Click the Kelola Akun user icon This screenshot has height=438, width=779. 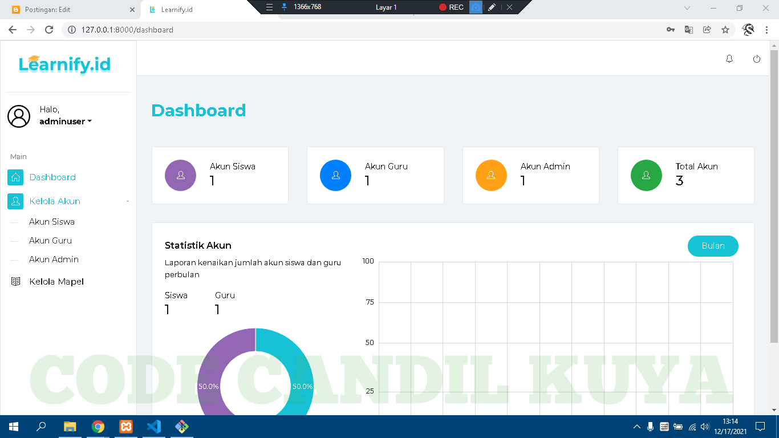tap(15, 201)
